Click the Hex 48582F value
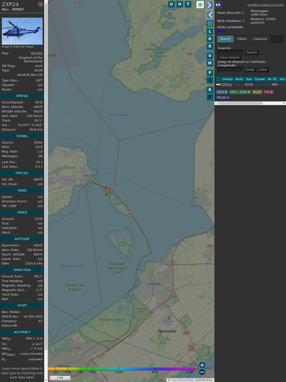The height and width of the screenshot is (382, 286). (x=18, y=10)
